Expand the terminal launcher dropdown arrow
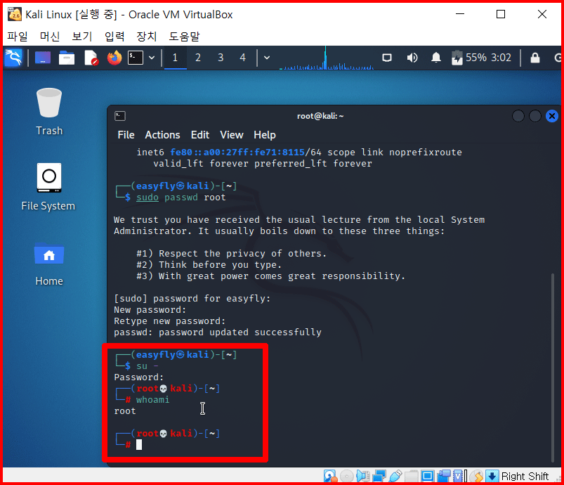564x485 pixels. (x=152, y=58)
